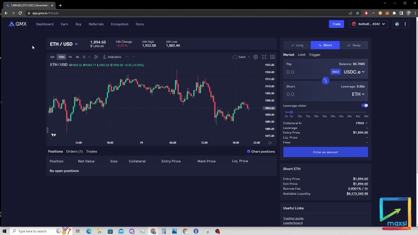Expand the timeframe options chevron
418x235 pixels.
(89, 57)
